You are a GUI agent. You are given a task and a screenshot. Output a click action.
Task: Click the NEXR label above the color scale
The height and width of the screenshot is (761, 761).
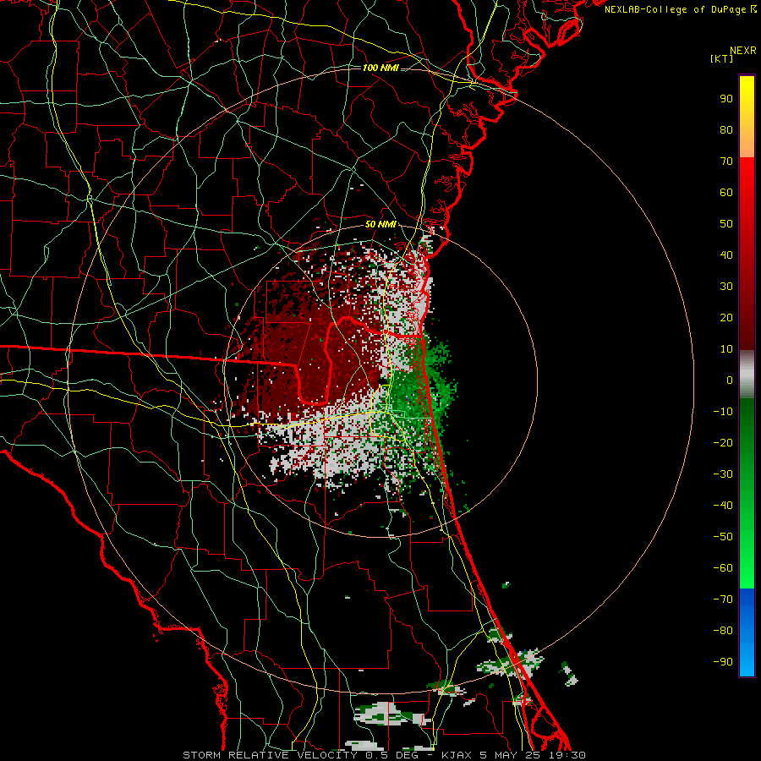tap(742, 51)
